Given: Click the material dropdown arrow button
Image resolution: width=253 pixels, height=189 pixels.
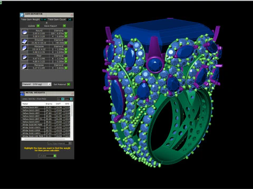Looking at the screenshot, I should click(x=50, y=84).
